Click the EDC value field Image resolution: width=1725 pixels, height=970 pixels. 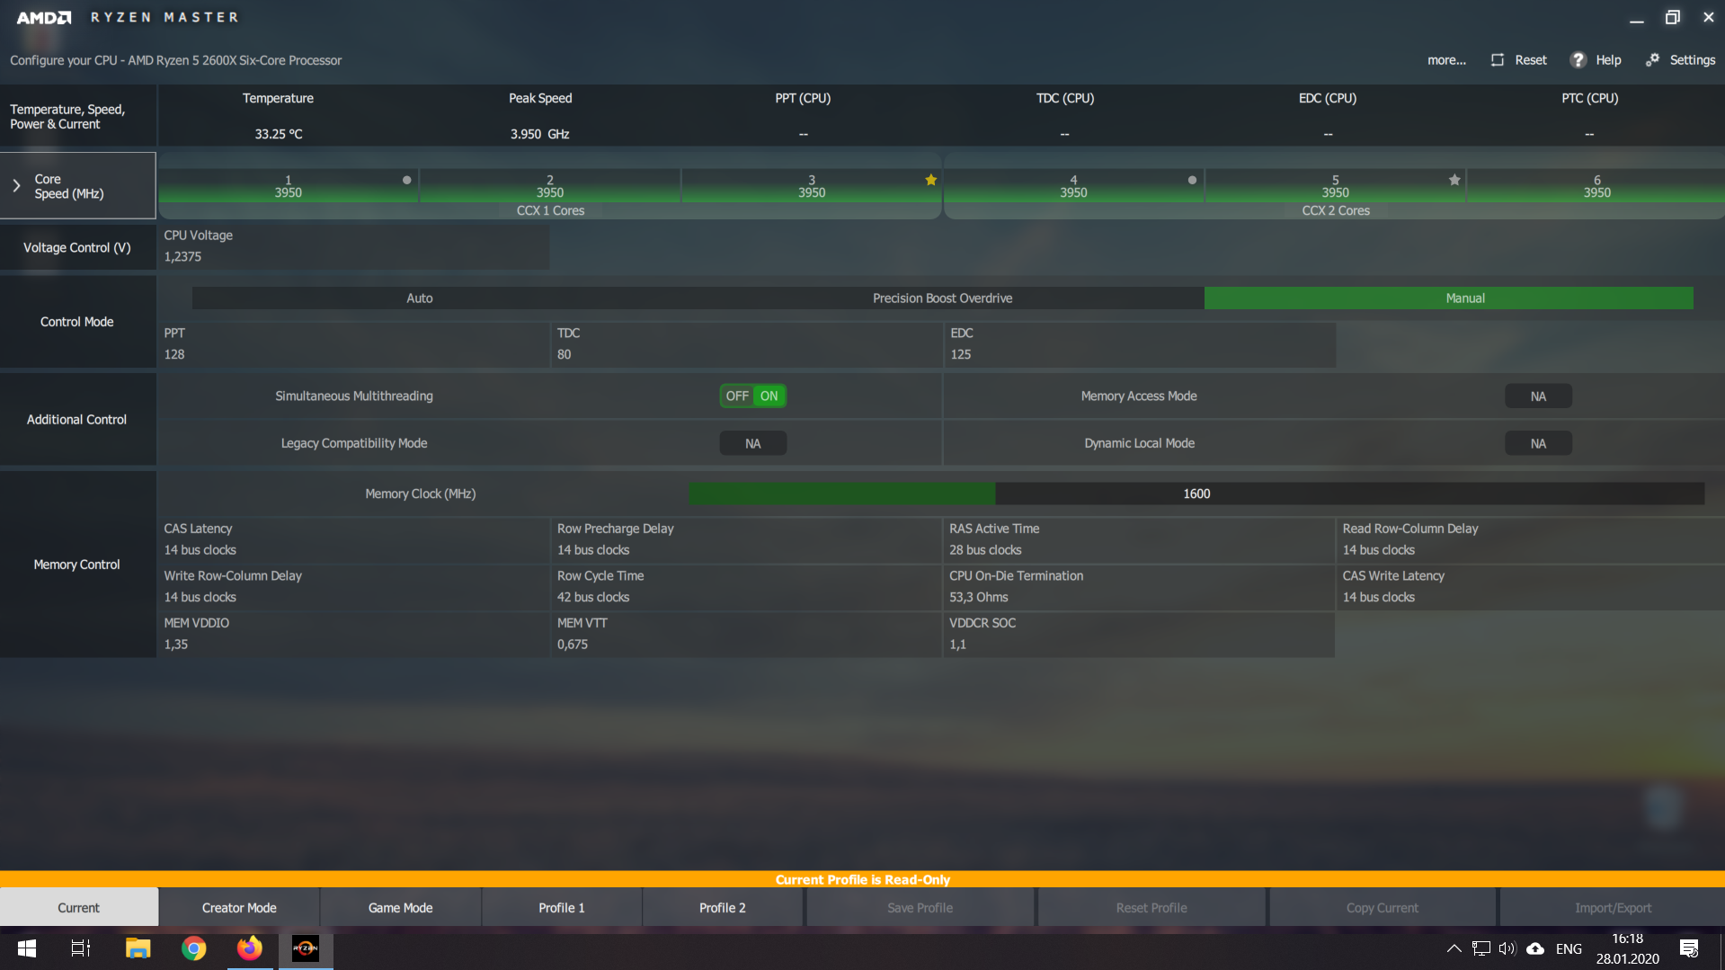1140,343
